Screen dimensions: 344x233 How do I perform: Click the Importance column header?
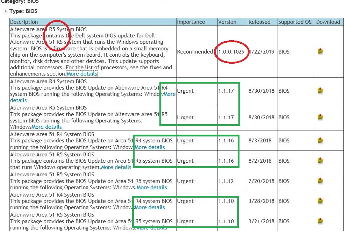(191, 22)
